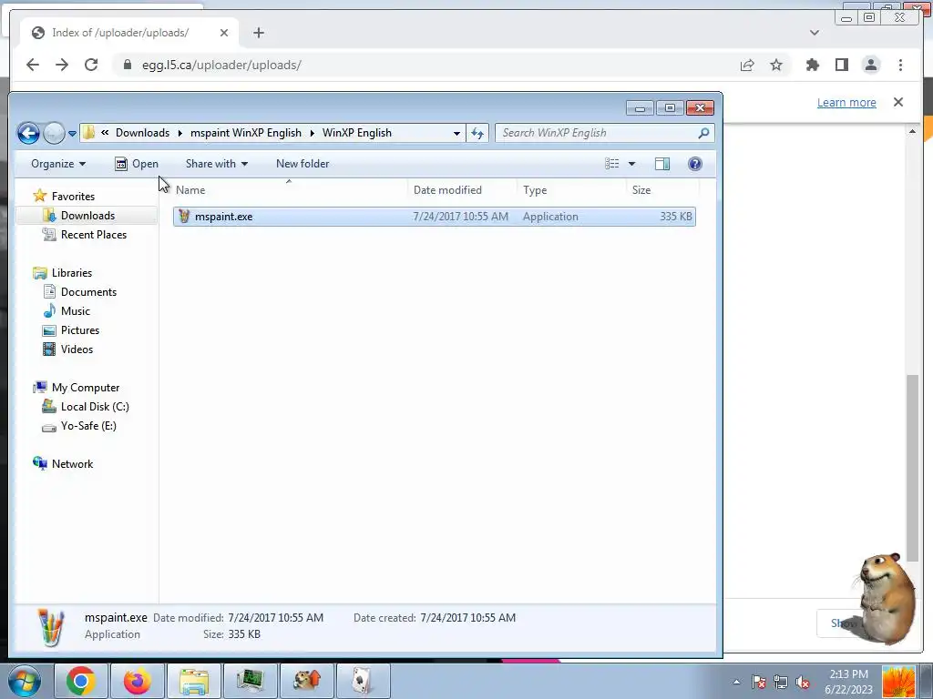This screenshot has width=933, height=699.
Task: Click the Chrome page vertical scrollbar
Action: tap(912, 467)
